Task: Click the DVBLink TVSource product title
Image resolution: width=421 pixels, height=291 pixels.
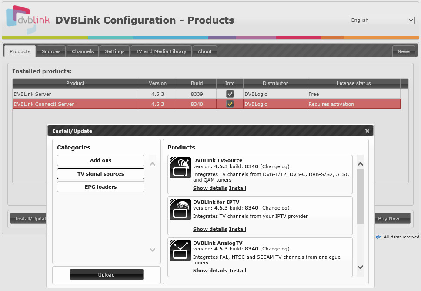Action: tap(218, 160)
